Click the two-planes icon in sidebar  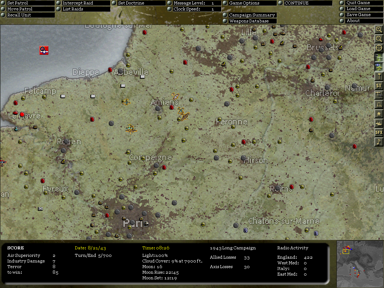(x=379, y=95)
